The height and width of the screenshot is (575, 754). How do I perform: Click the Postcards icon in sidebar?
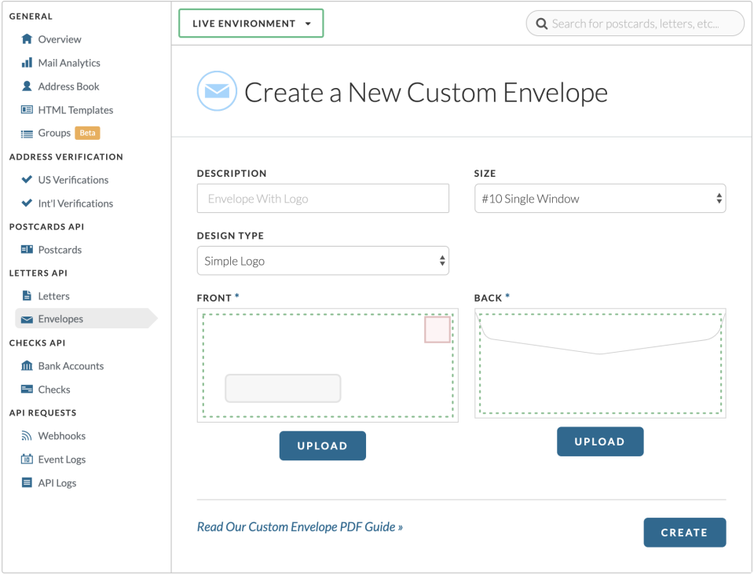27,250
